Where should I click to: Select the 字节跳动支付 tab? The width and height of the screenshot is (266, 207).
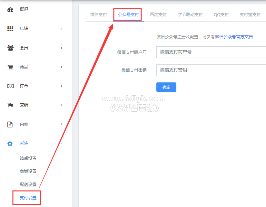point(190,15)
